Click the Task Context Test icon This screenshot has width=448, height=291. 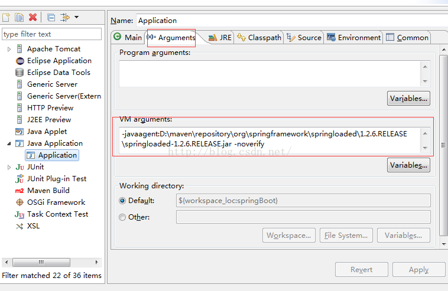point(20,214)
